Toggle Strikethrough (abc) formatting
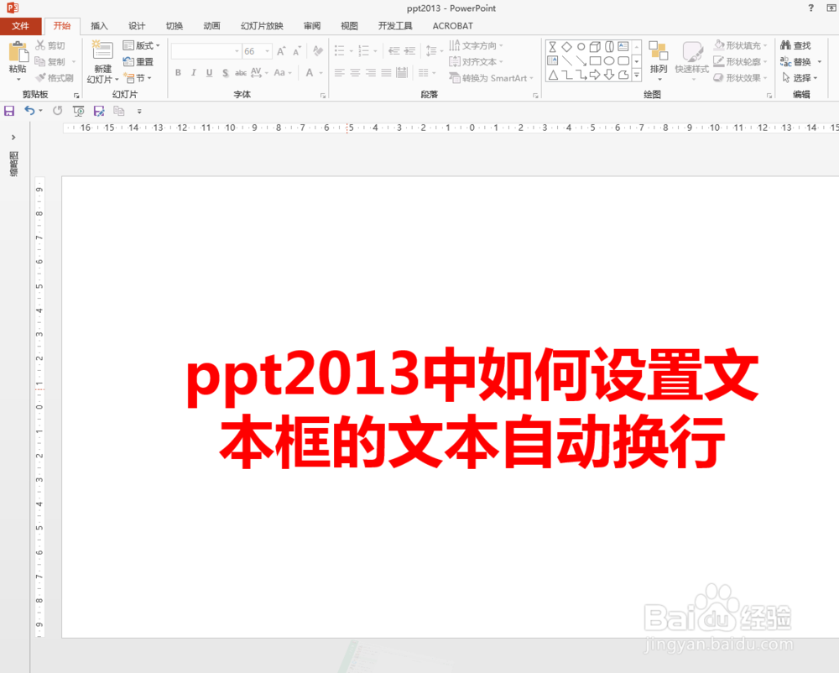This screenshot has width=839, height=673. [241, 73]
